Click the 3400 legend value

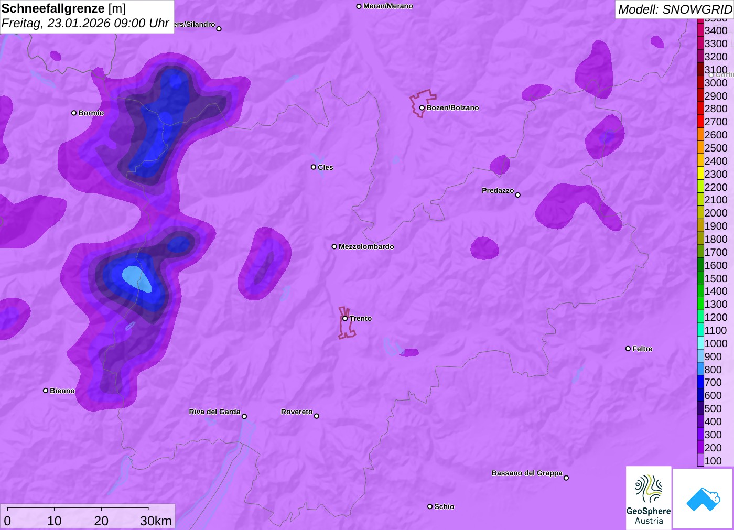(716, 31)
